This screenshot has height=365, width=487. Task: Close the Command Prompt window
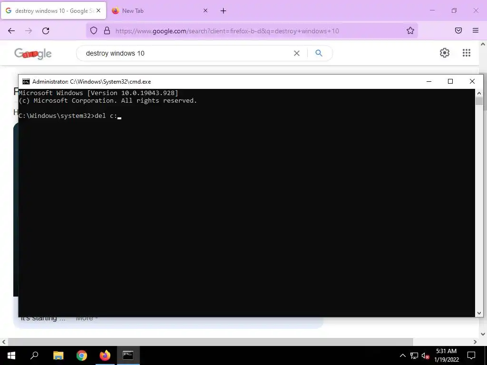coord(472,81)
